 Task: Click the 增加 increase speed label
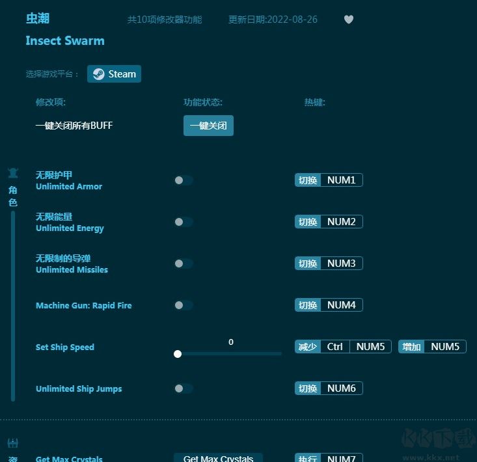point(411,346)
